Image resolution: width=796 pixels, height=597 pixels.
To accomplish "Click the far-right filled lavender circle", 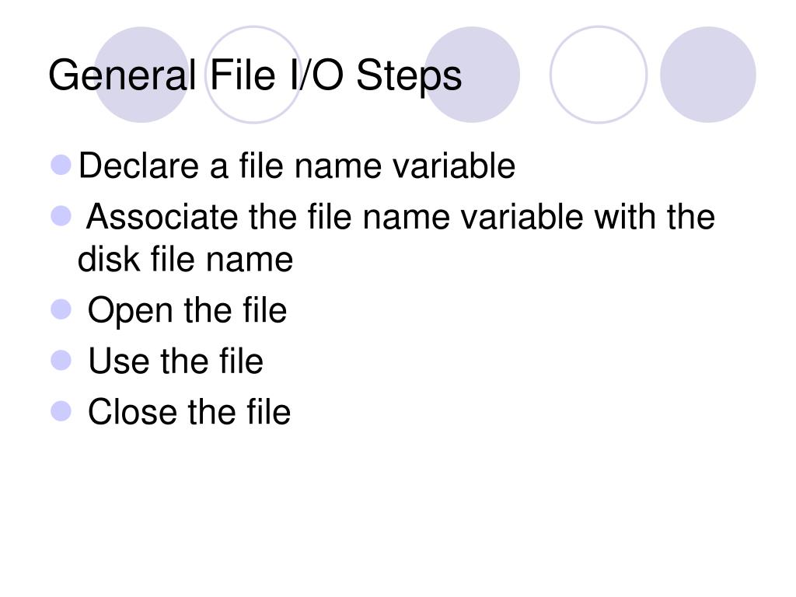I will point(707,75).
